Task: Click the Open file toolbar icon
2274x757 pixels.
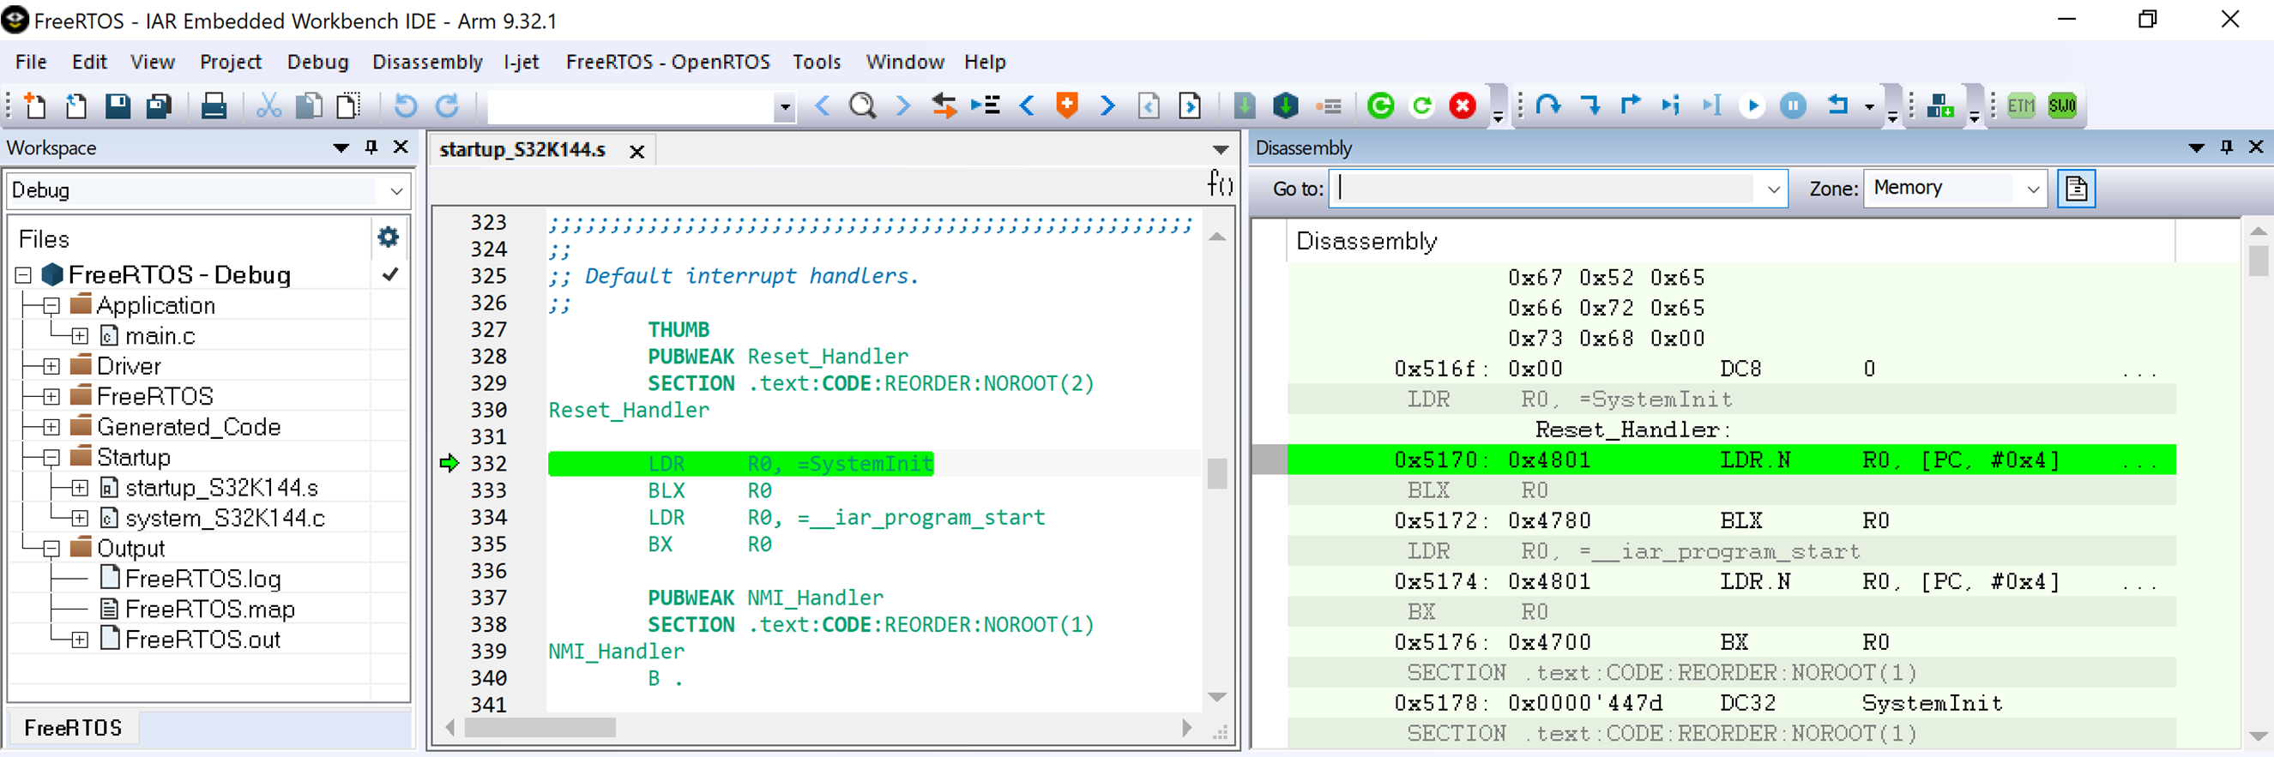Action: [76, 105]
